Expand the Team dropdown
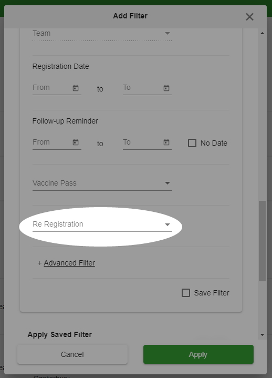 (102, 34)
